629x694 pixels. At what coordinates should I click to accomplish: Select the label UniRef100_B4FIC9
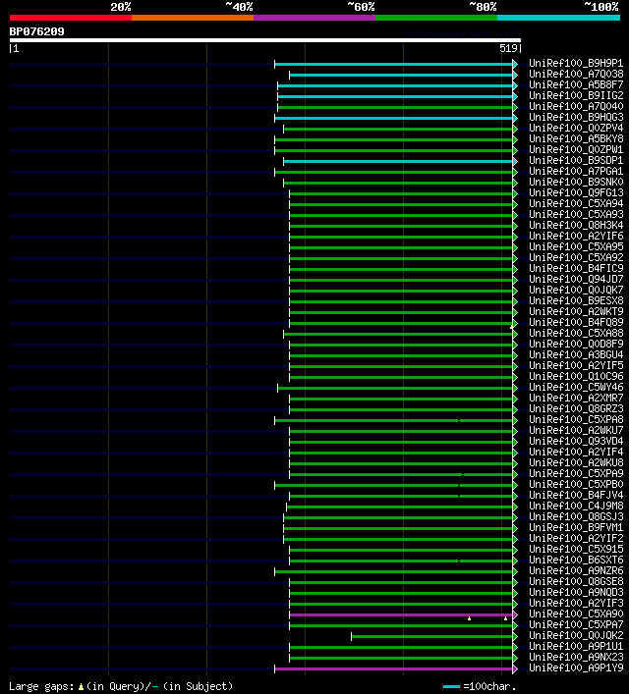[x=576, y=268]
